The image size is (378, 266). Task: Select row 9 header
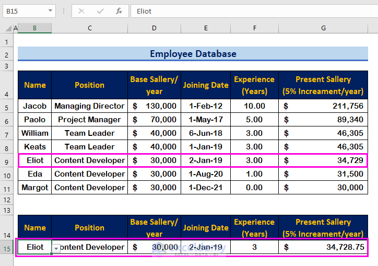[x=7, y=160]
